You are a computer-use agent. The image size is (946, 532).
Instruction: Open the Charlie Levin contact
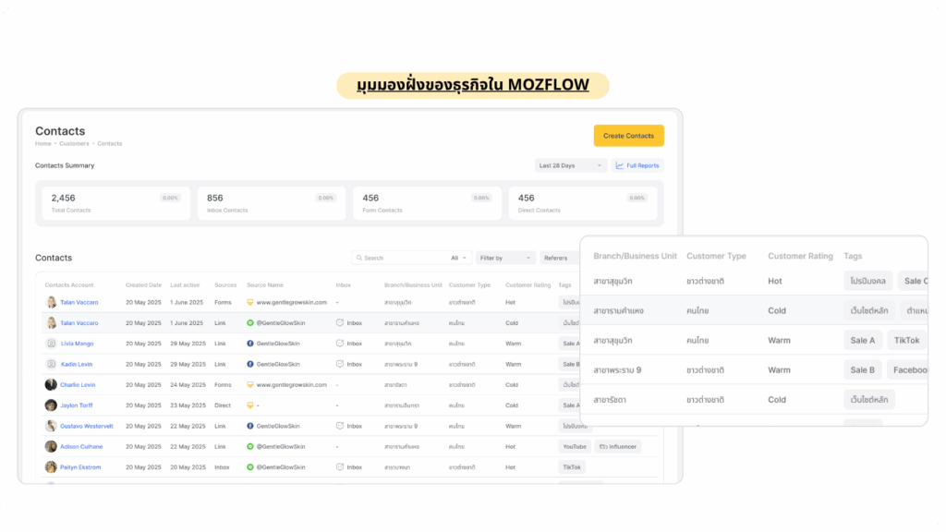click(78, 385)
